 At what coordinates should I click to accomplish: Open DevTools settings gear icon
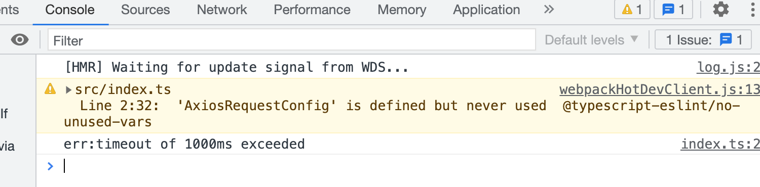click(x=720, y=10)
